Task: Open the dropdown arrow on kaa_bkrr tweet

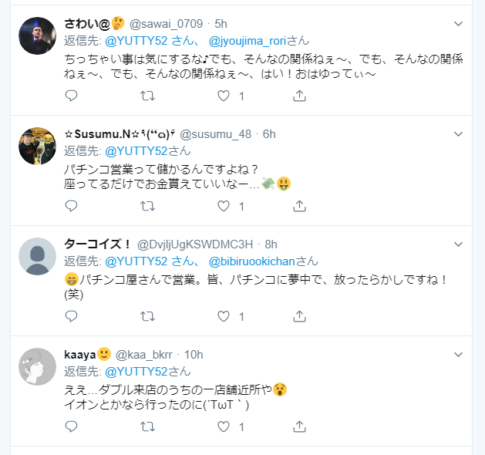Action: (458, 355)
